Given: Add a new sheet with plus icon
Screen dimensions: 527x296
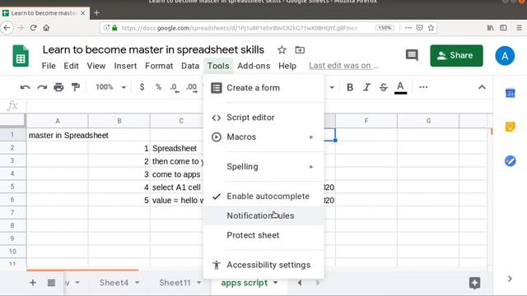Looking at the screenshot, I should pyautogui.click(x=33, y=283).
